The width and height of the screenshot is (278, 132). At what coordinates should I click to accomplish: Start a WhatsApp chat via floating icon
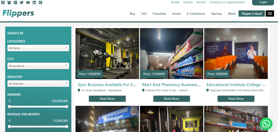point(266,124)
